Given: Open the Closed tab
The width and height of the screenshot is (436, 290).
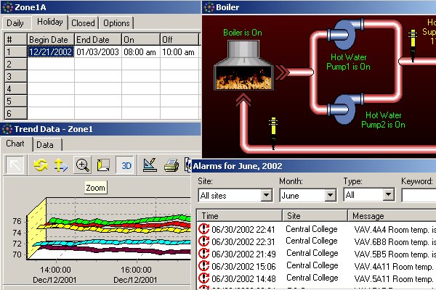Looking at the screenshot, I should [x=83, y=23].
